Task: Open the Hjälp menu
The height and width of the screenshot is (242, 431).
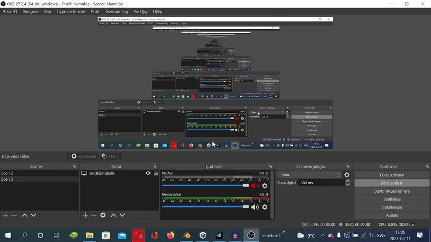Action: click(158, 11)
